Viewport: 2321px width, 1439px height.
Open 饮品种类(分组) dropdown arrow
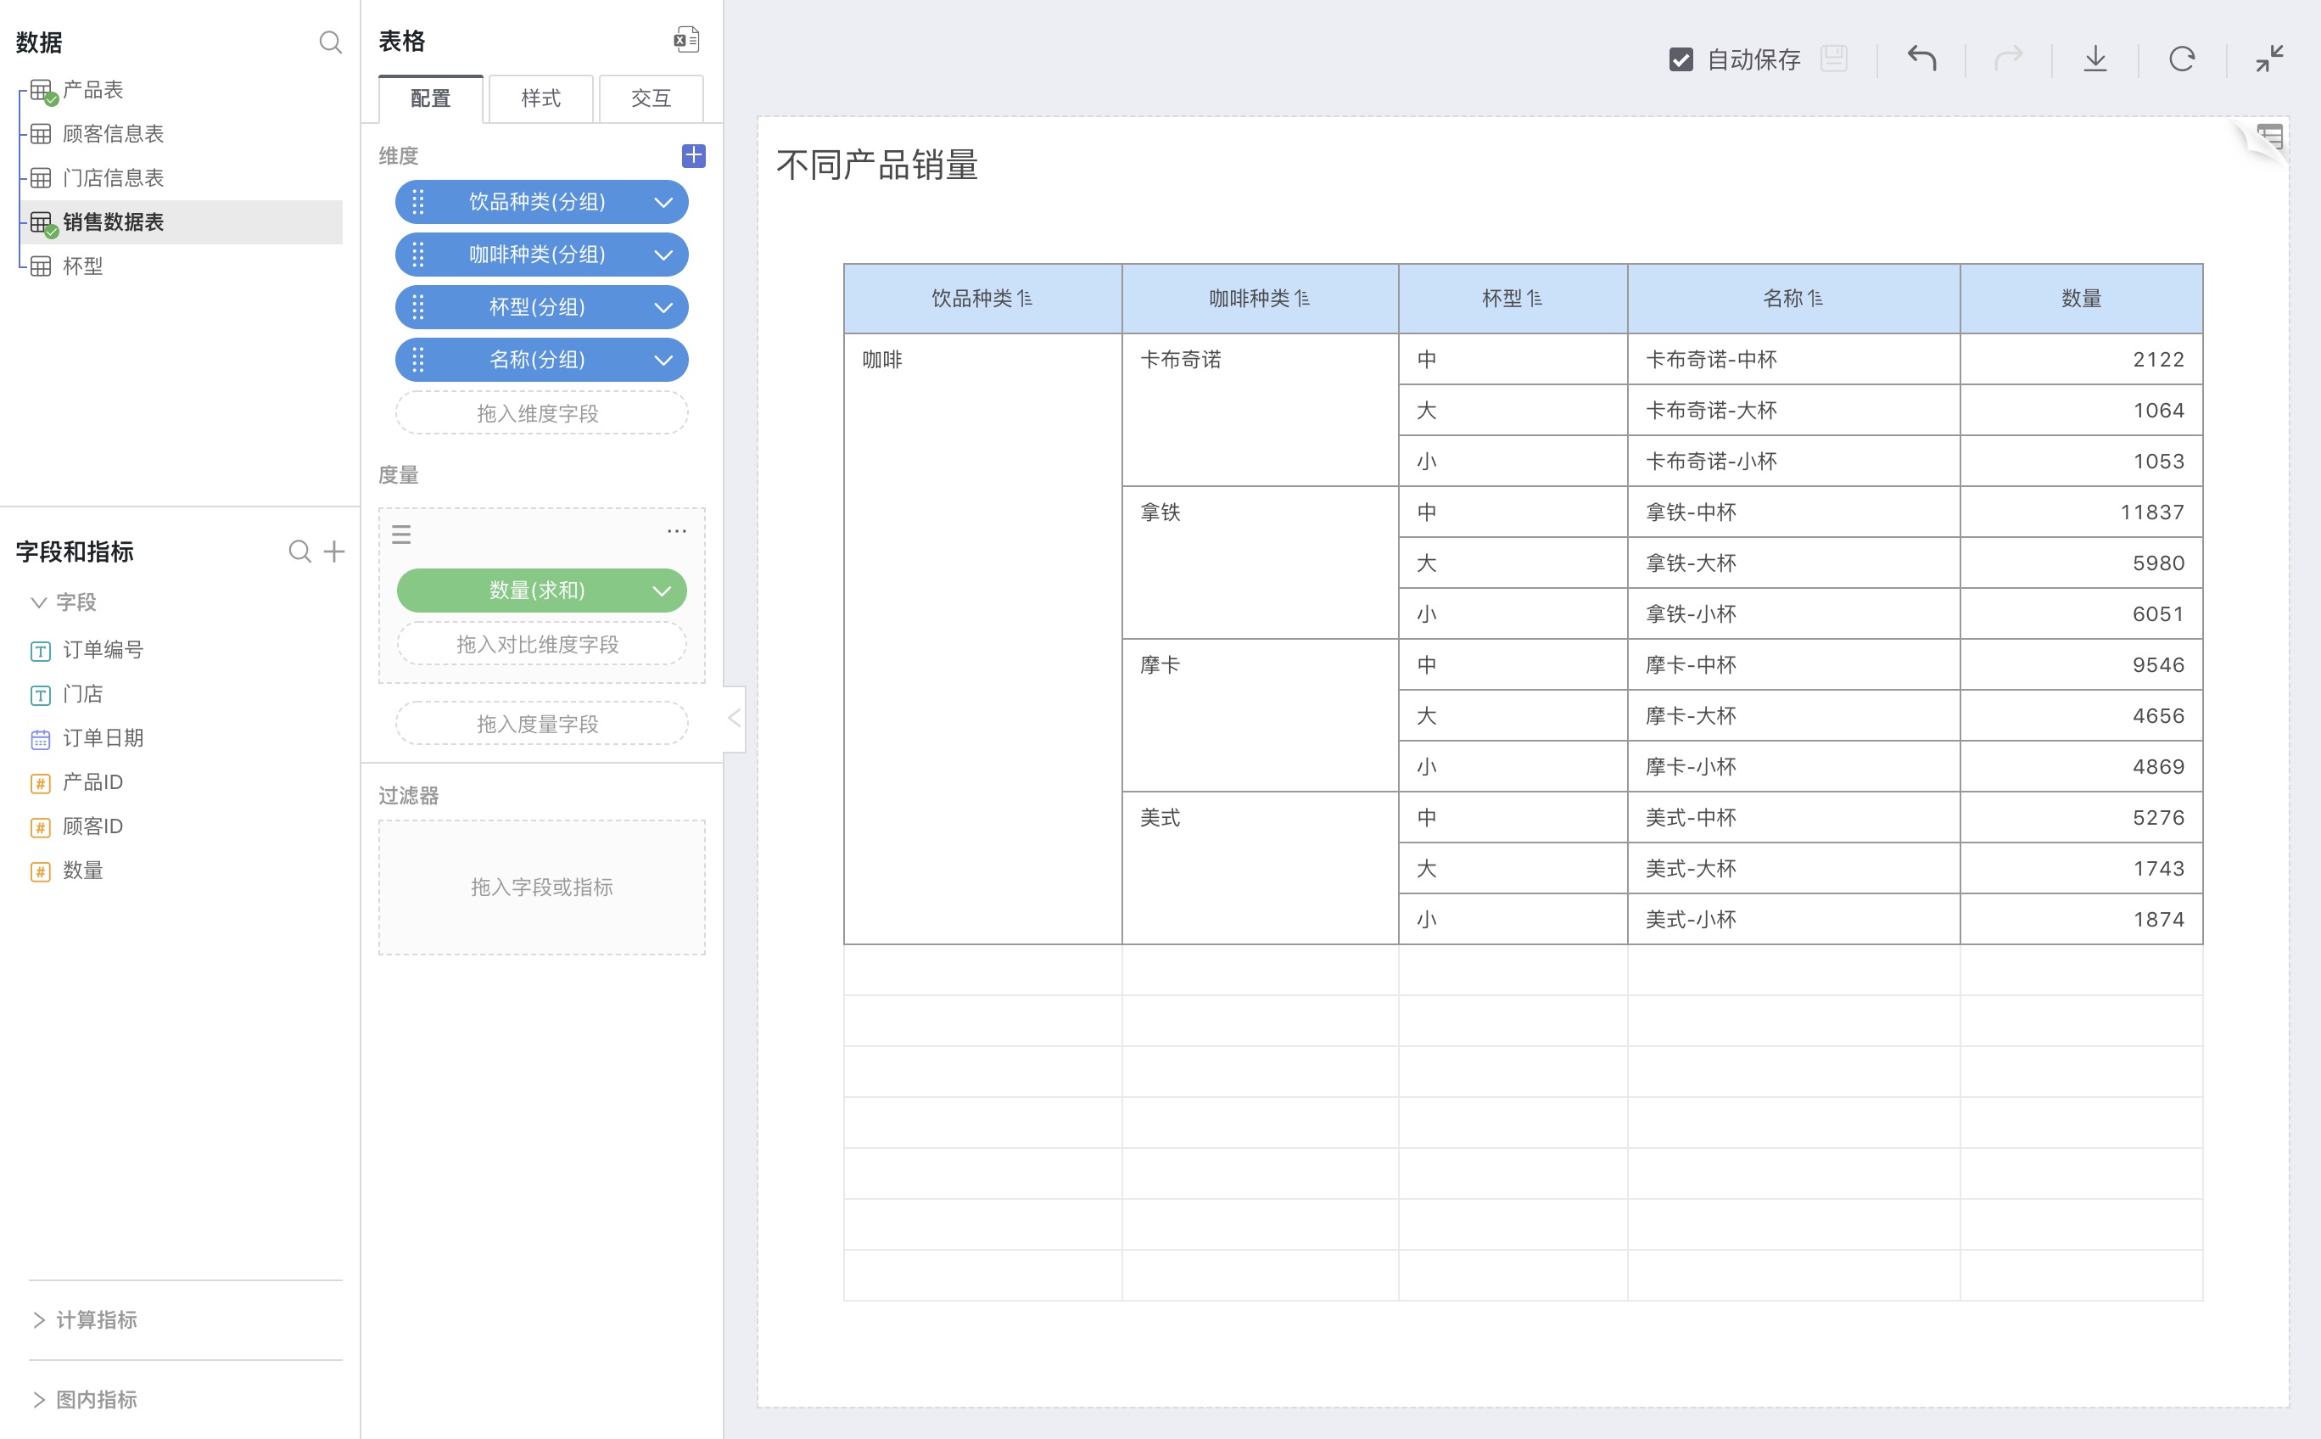pos(663,202)
